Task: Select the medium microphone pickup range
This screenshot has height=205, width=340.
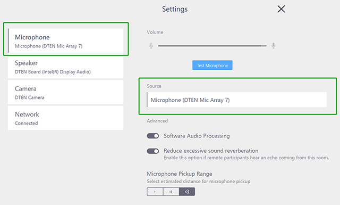Action: pos(171,192)
